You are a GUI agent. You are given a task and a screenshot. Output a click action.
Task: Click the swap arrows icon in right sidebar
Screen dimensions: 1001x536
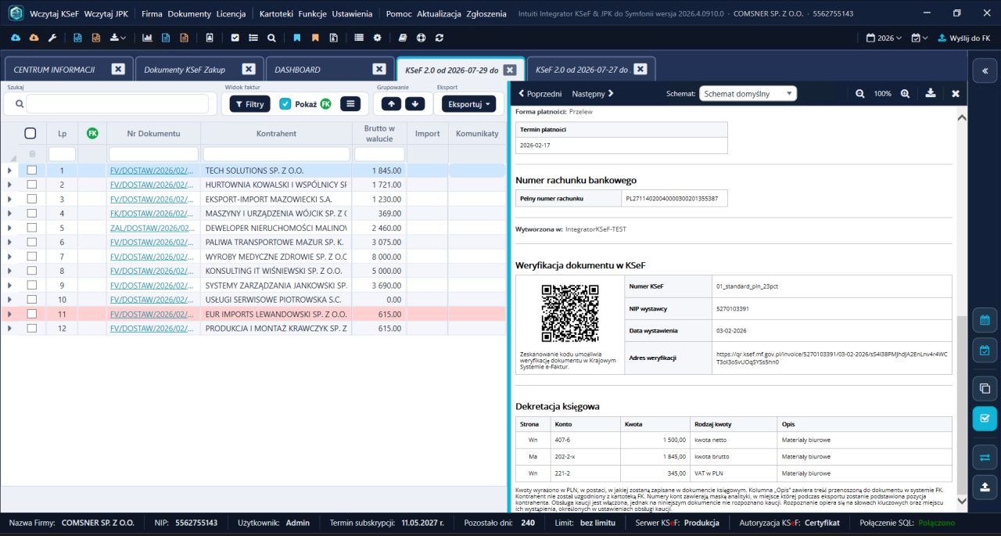985,457
